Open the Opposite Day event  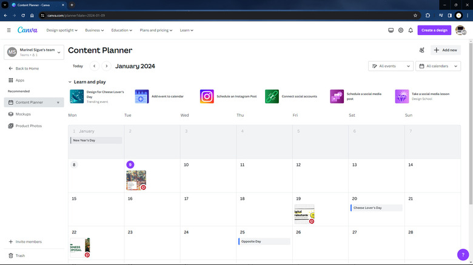[x=264, y=241]
